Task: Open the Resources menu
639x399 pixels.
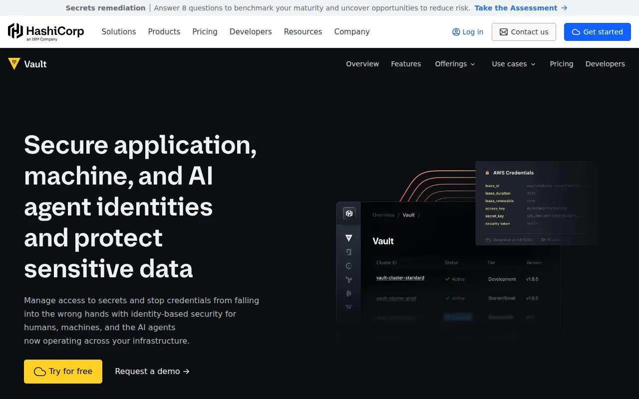Action: click(x=303, y=32)
